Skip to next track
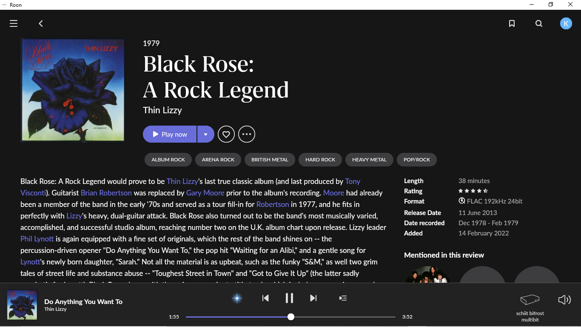 coord(313,298)
